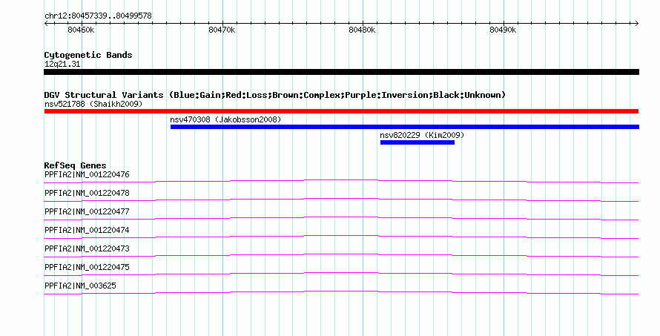
Task: Click the left arrowhead of the ruler
Action: 46,24
